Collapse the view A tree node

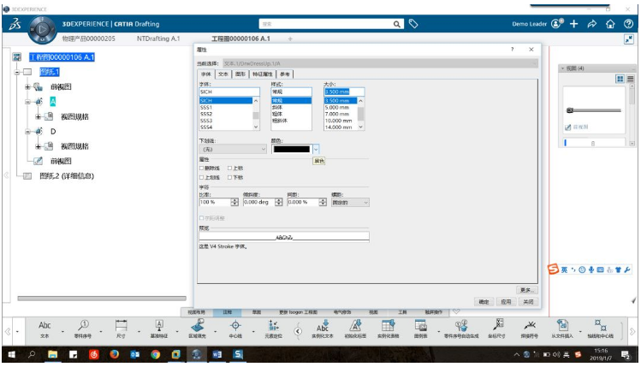click(x=27, y=101)
